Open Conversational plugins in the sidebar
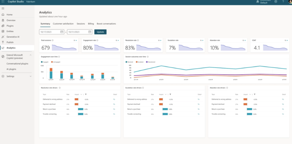Viewport: 292px width, 144px height. pyautogui.click(x=17, y=64)
